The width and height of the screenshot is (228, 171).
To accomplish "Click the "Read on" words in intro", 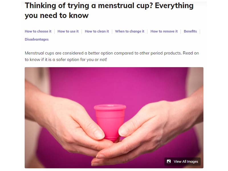I will [191, 53].
